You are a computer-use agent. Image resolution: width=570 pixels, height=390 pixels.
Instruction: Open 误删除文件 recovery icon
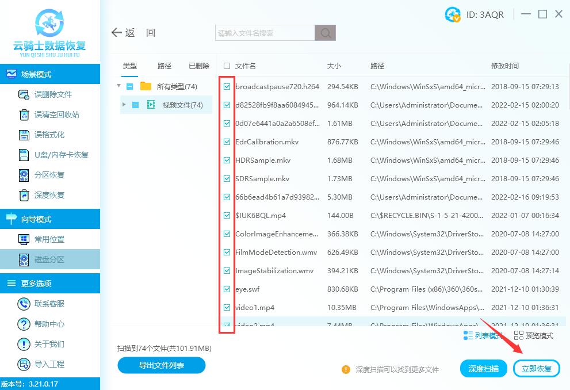click(24, 94)
